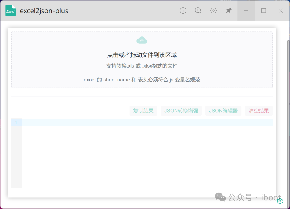
Task: Click the magnifier zoom-in icon
Action: point(198,10)
